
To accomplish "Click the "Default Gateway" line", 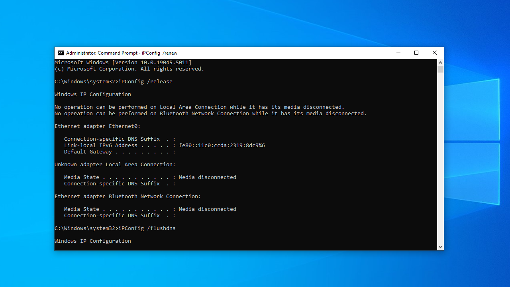I will pyautogui.click(x=120, y=152).
